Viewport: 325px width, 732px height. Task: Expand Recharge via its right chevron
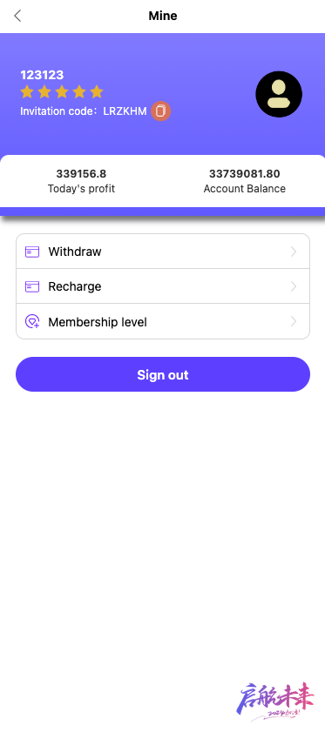[x=294, y=286]
